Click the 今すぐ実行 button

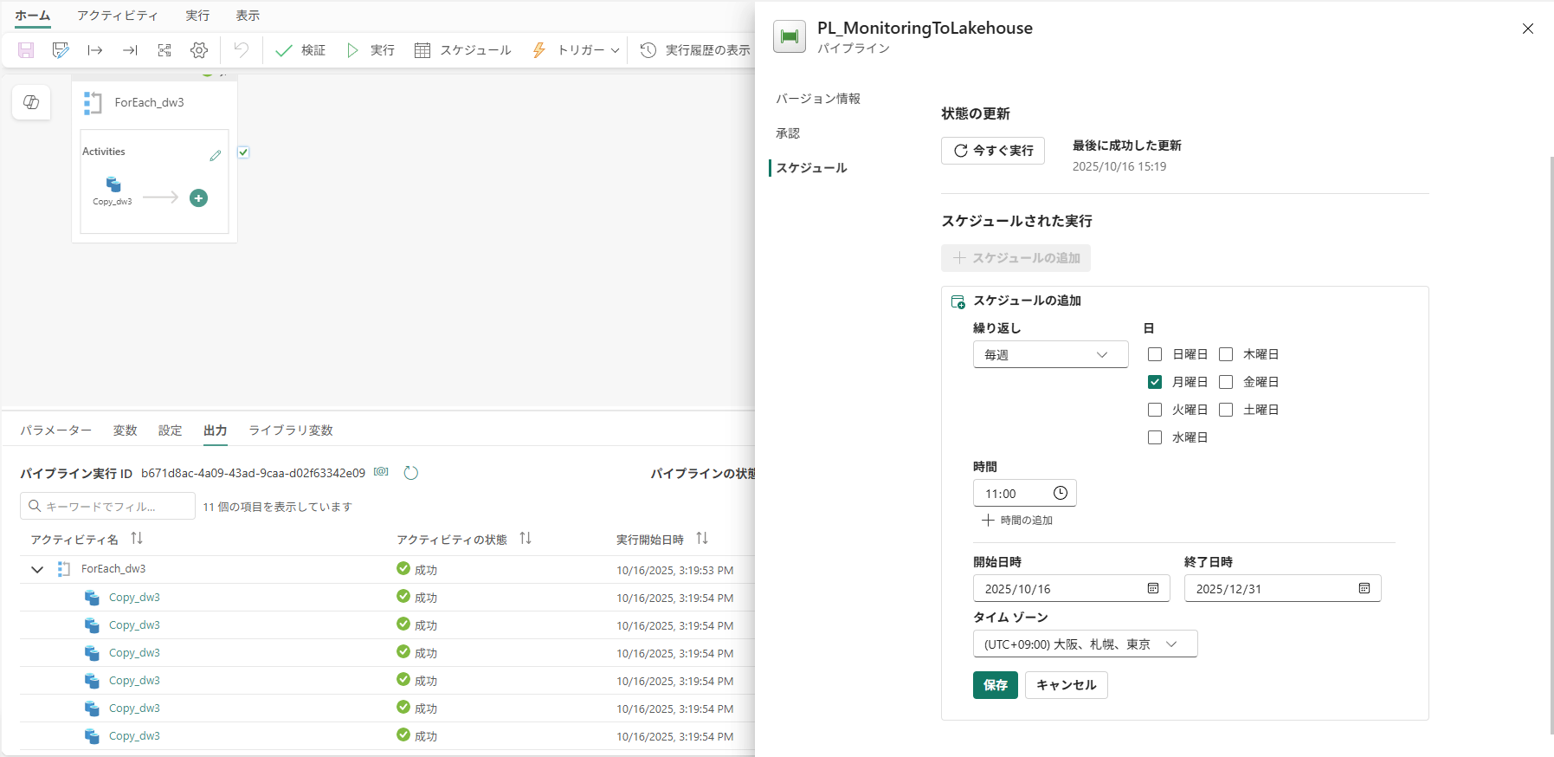pos(993,151)
